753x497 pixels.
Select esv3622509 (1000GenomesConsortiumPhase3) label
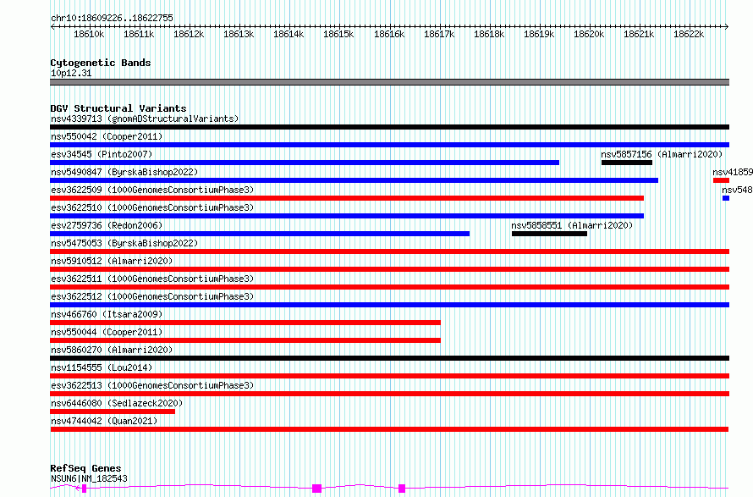click(x=152, y=190)
